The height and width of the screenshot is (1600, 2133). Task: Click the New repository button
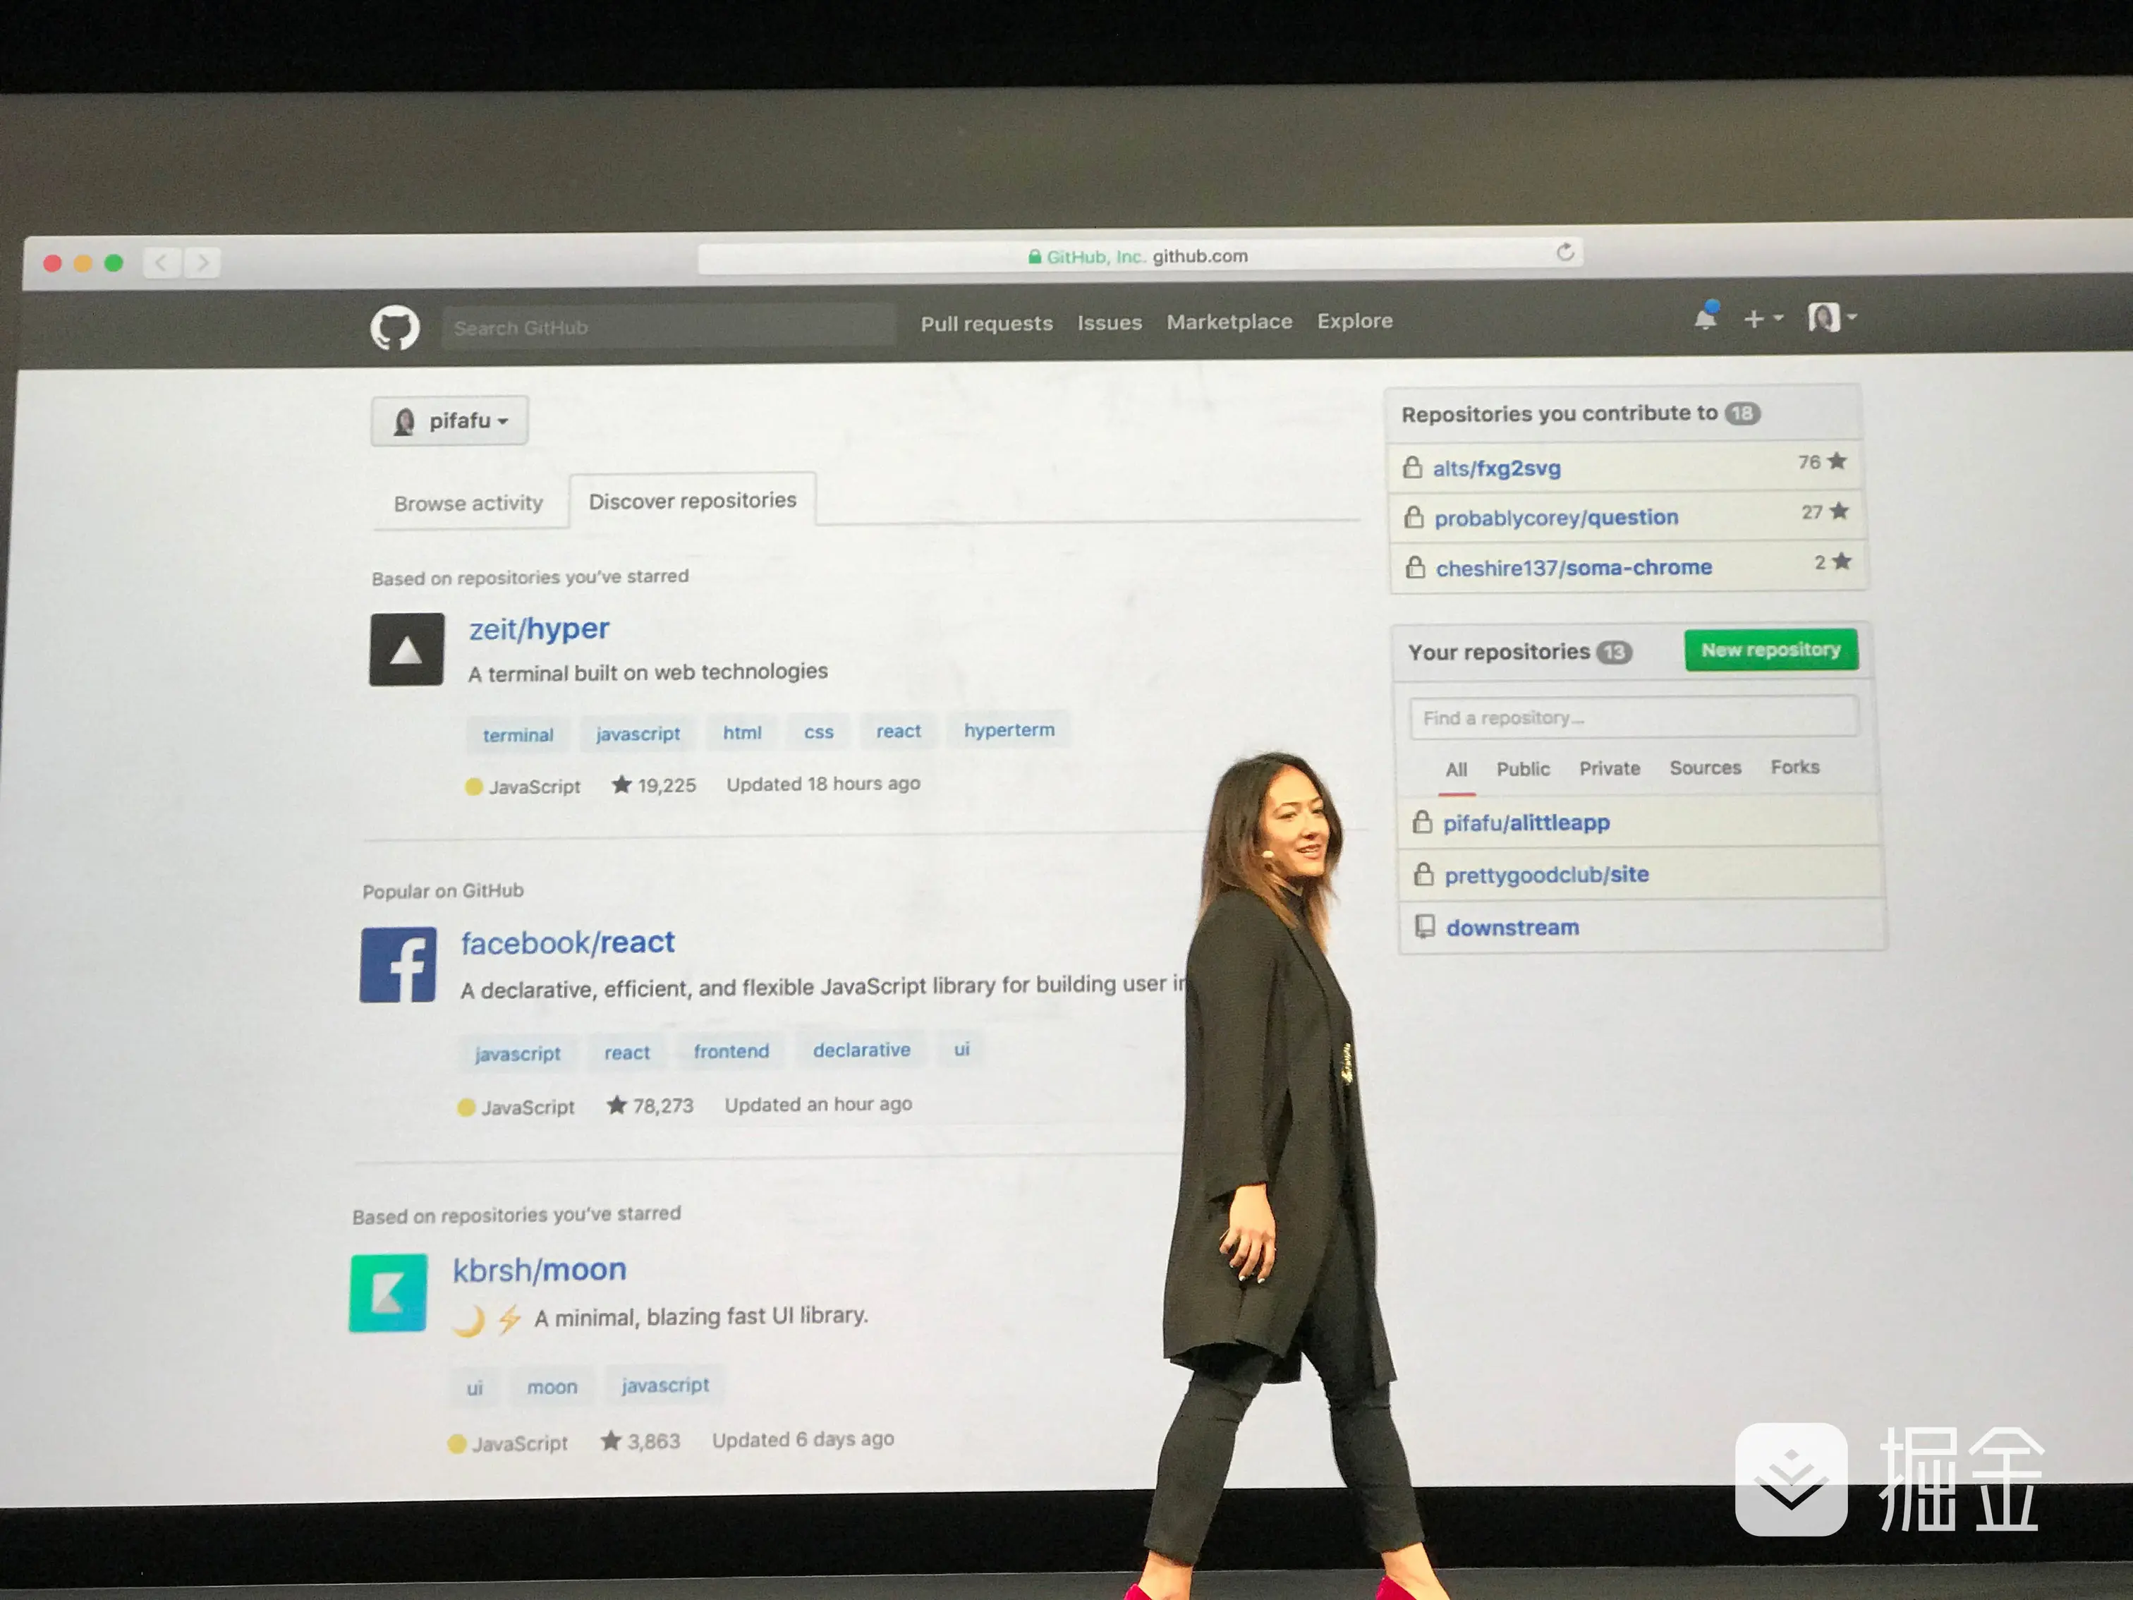[1773, 649]
